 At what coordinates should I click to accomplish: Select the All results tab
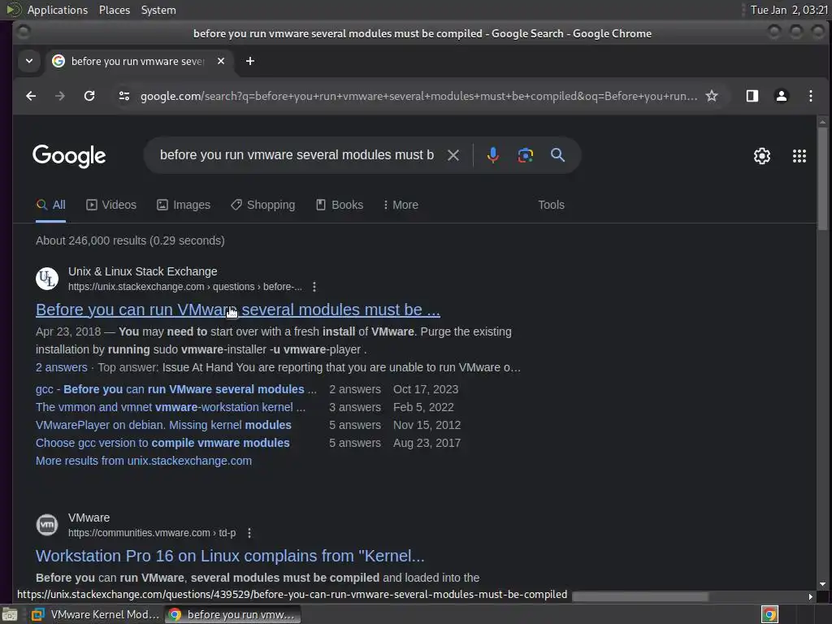tap(51, 205)
